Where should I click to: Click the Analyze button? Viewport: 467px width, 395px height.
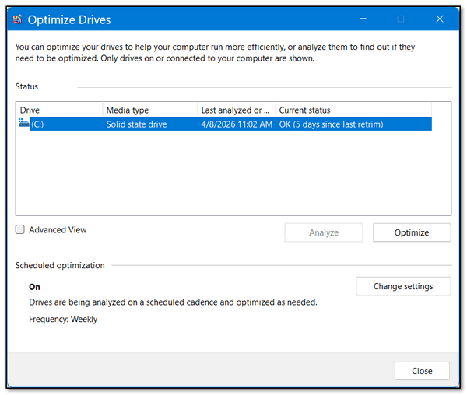tap(324, 232)
